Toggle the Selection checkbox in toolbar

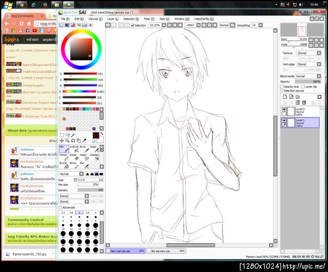pos(132,25)
